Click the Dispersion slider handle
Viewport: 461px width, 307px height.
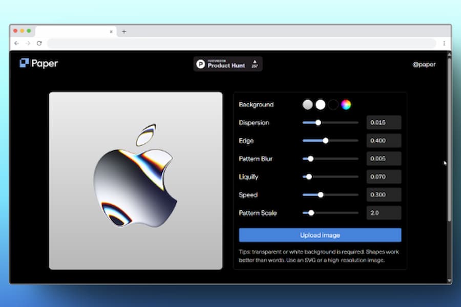318,122
